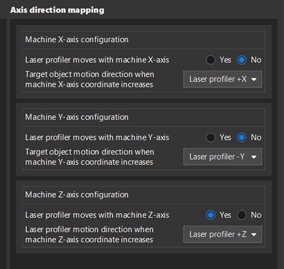Open the "Laser profiler +Z" dropdown
Screen dimensions: 284x269
(222, 234)
